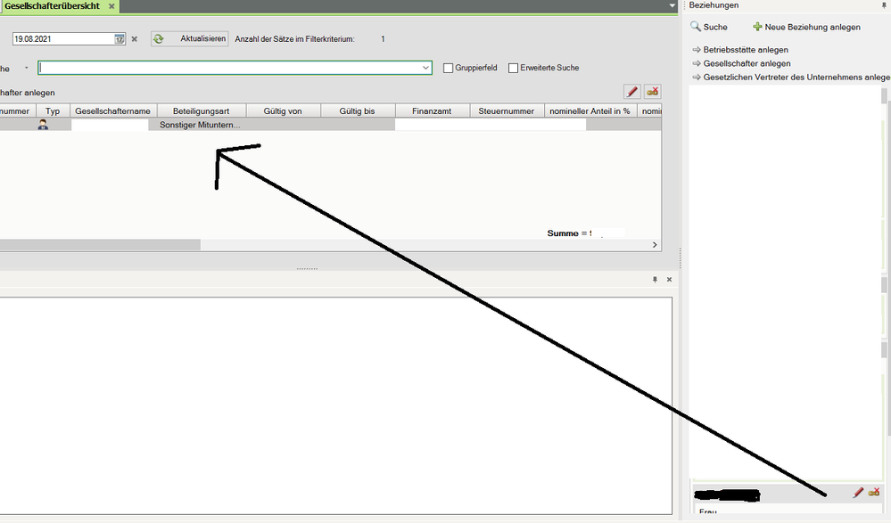Click the horizontal scrollbar thumb of table
This screenshot has width=891, height=523.
point(100,245)
